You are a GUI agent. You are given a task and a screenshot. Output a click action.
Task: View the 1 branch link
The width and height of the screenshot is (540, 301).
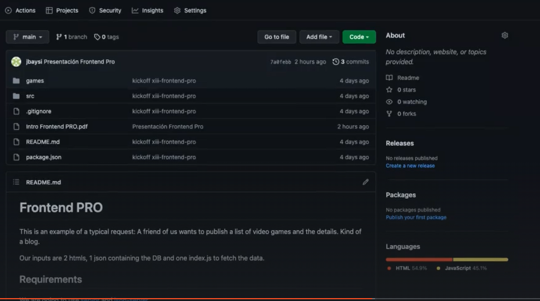pyautogui.click(x=71, y=37)
